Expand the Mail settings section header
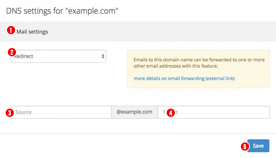The image size is (276, 158). [x=138, y=32]
